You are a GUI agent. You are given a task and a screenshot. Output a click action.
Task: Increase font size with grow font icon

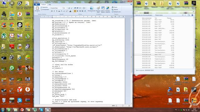(69, 8)
